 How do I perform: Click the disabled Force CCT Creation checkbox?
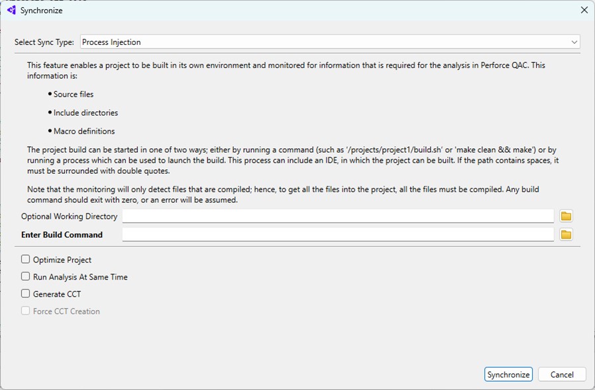click(x=25, y=311)
